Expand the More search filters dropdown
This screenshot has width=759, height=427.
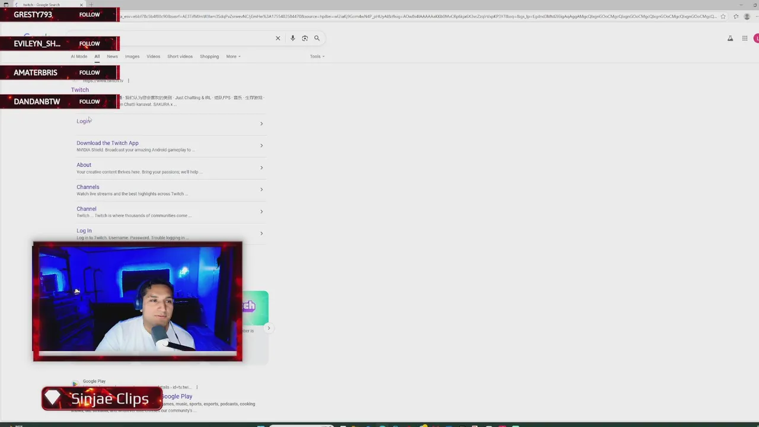[x=233, y=56]
